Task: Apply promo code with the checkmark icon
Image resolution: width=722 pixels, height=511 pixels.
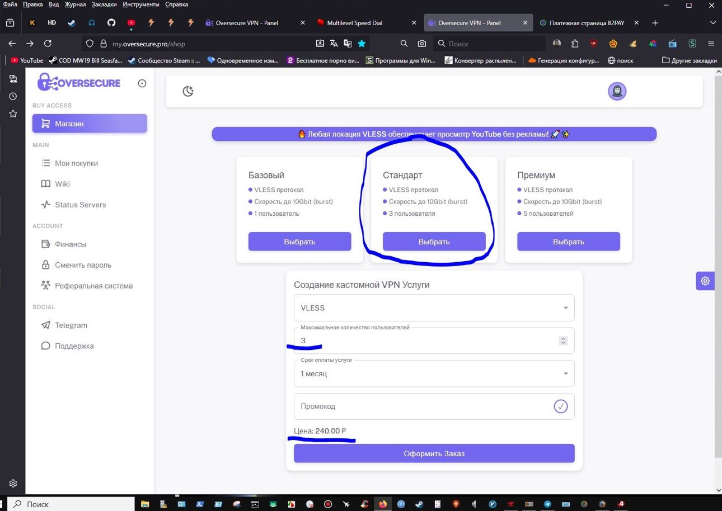Action: tap(561, 406)
